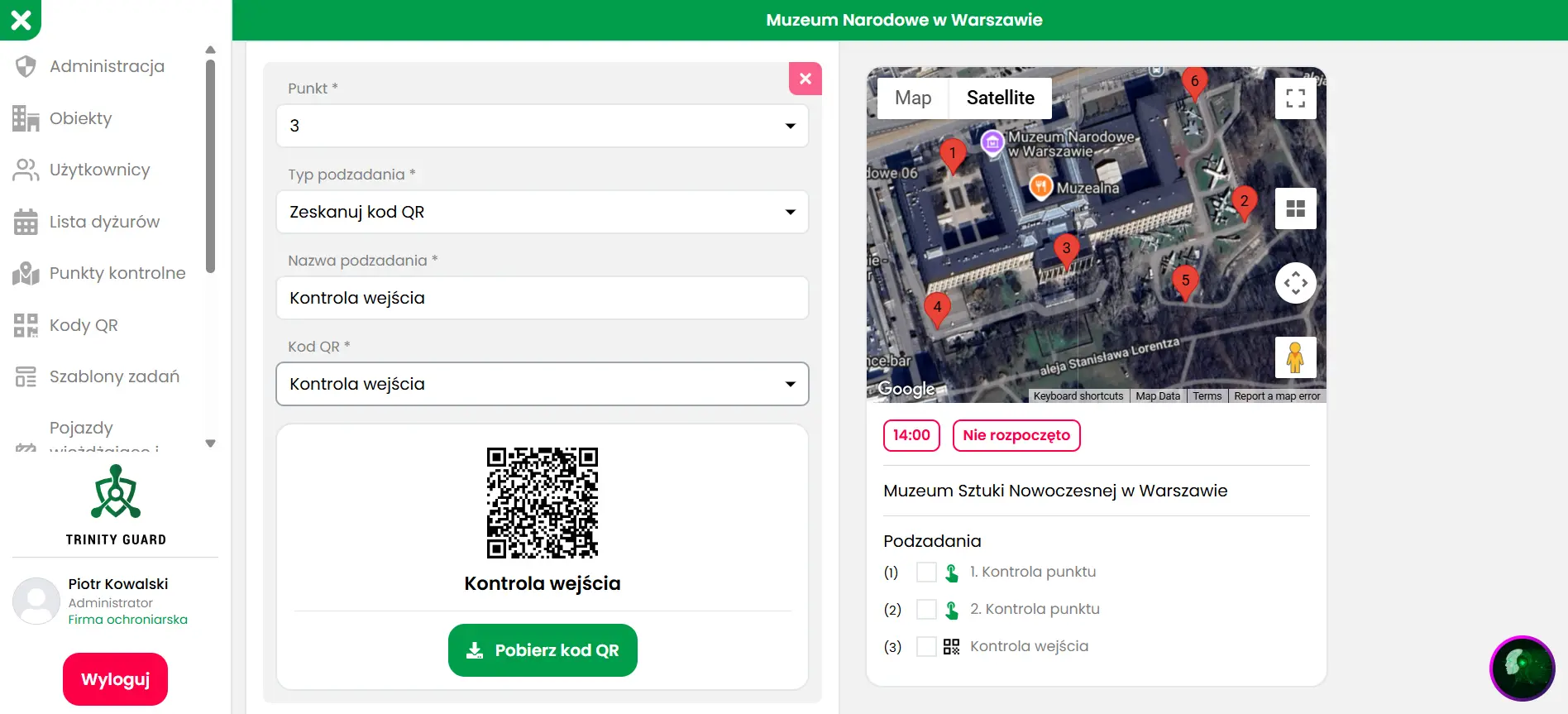Open Lista dyżurów calendar icon
Image resolution: width=1568 pixels, height=714 pixels.
click(x=26, y=222)
